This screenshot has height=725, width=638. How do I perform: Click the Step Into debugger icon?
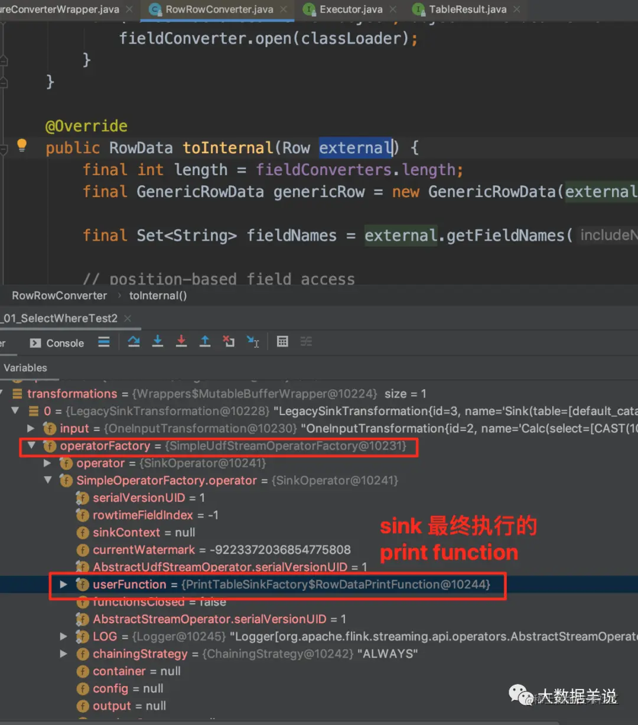coord(158,342)
